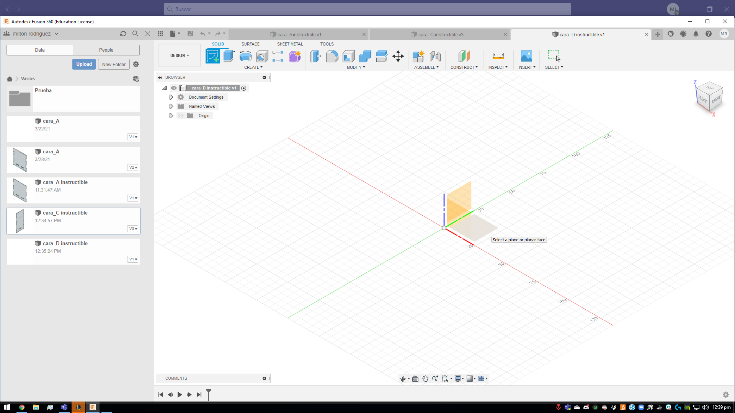Click the timeline end marker
The height and width of the screenshot is (413, 735).
tap(209, 394)
